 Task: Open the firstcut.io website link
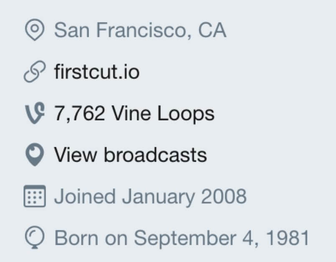97,72
